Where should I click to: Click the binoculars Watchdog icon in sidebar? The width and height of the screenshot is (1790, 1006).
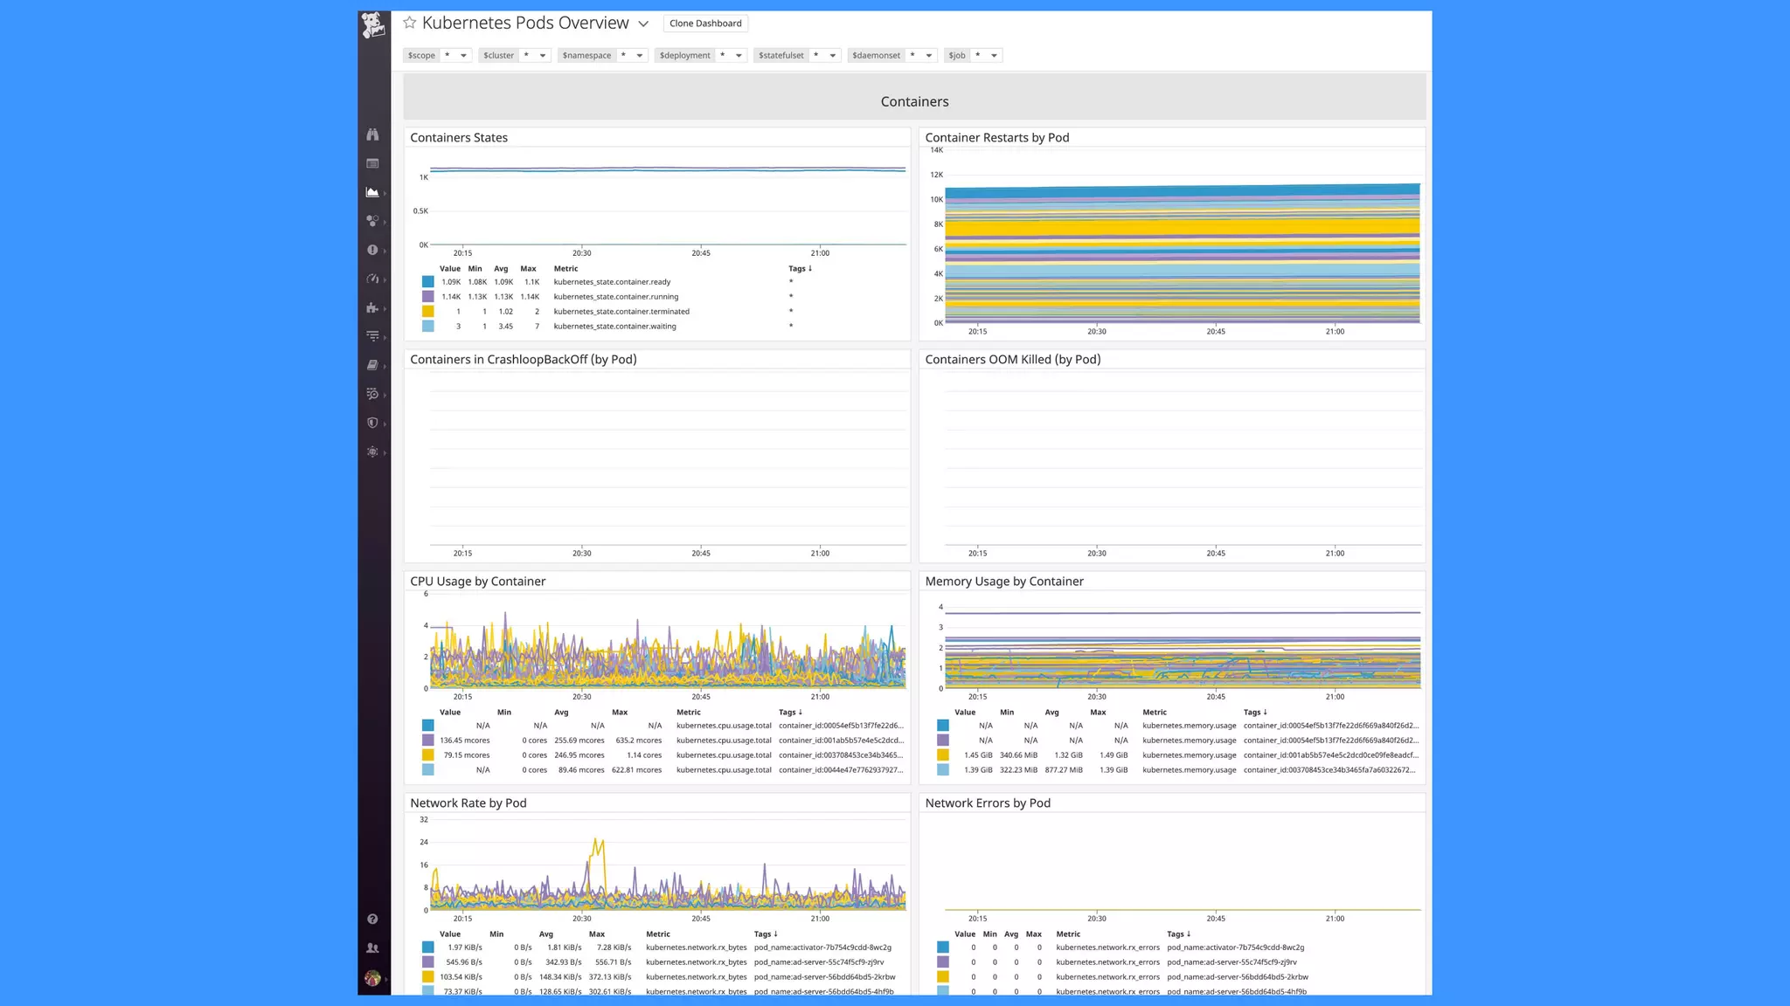pos(372,134)
